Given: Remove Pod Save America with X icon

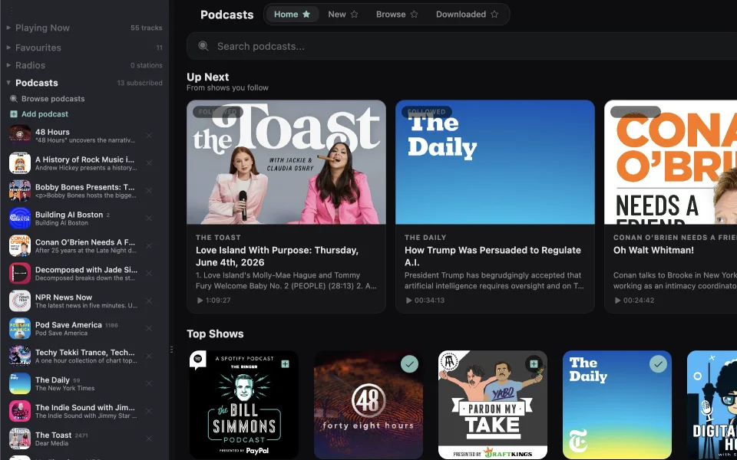Looking at the screenshot, I should pos(149,329).
